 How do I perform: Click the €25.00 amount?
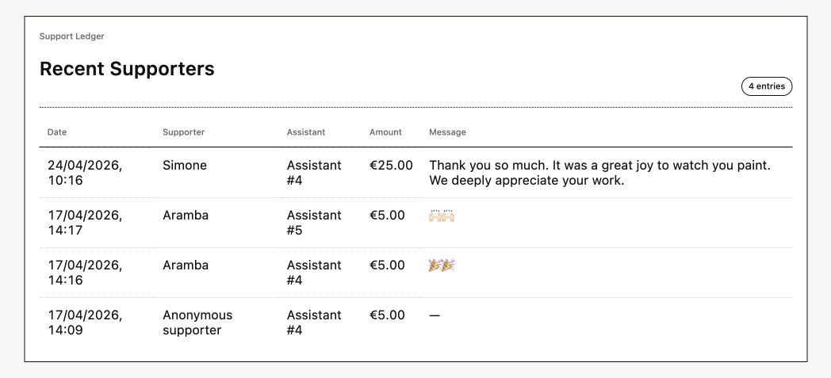click(391, 166)
